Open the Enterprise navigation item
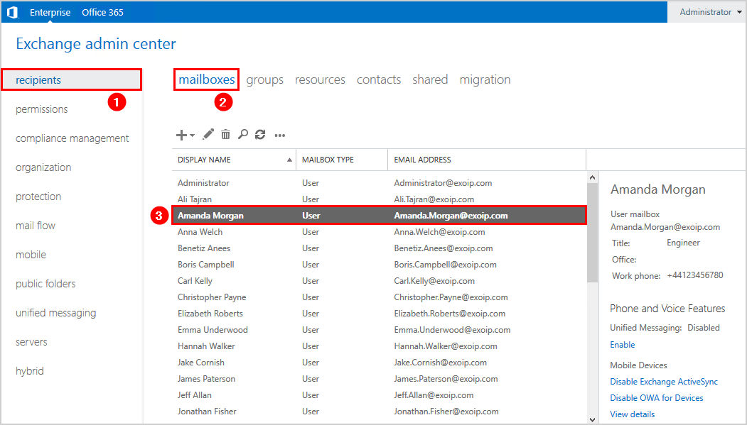This screenshot has width=747, height=425. [x=50, y=11]
